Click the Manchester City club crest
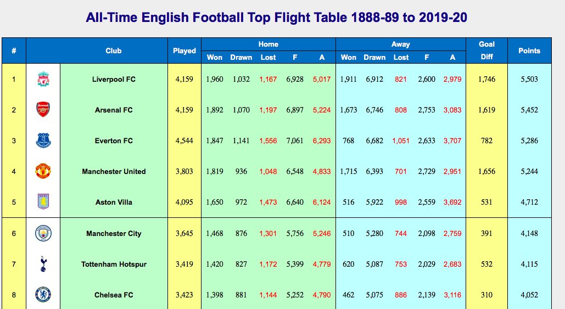The height and width of the screenshot is (309, 565). [43, 234]
